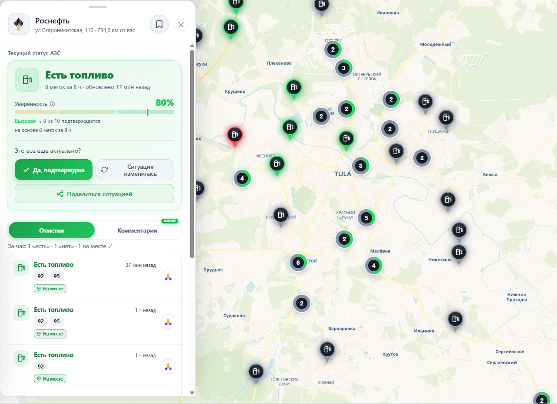Image resolution: width=557 pixels, height=404 pixels.
Task: Click the info icon beside Уверенность
Action: pos(53,104)
